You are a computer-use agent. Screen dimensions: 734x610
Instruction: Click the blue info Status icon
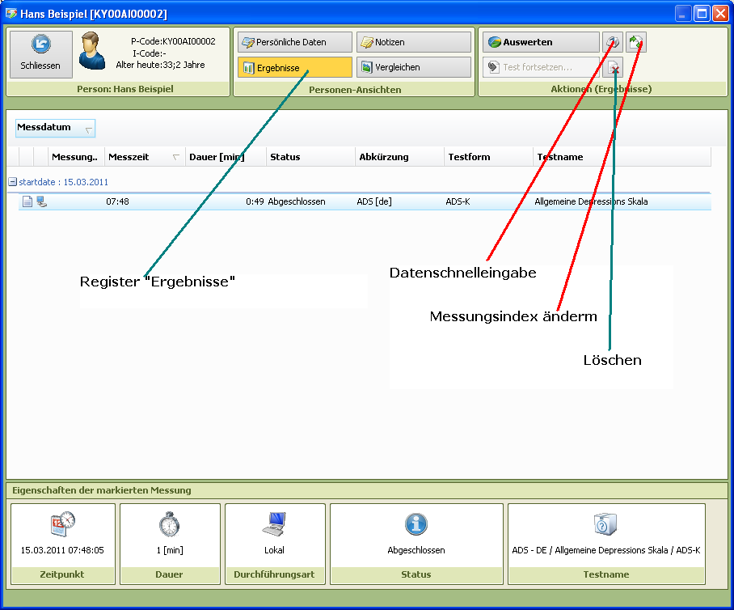[x=416, y=524]
